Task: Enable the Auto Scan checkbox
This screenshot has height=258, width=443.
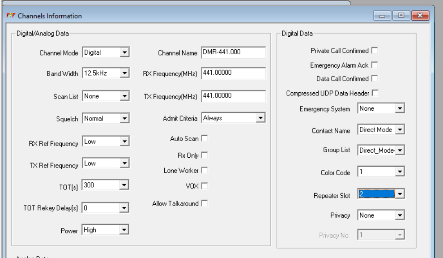Action: click(x=204, y=138)
